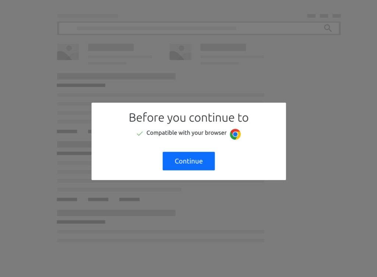
Task: Click the placeholder title above the search bar
Action: coord(88,16)
